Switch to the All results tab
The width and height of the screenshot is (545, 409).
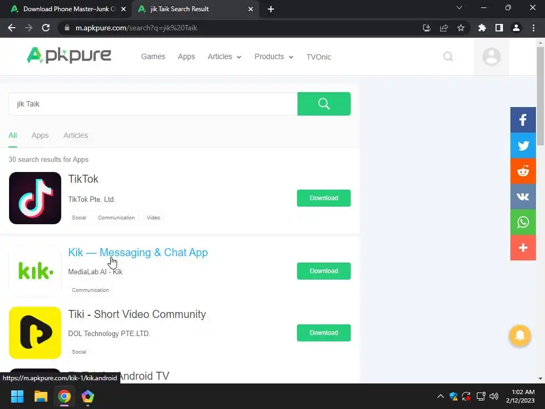tap(13, 135)
